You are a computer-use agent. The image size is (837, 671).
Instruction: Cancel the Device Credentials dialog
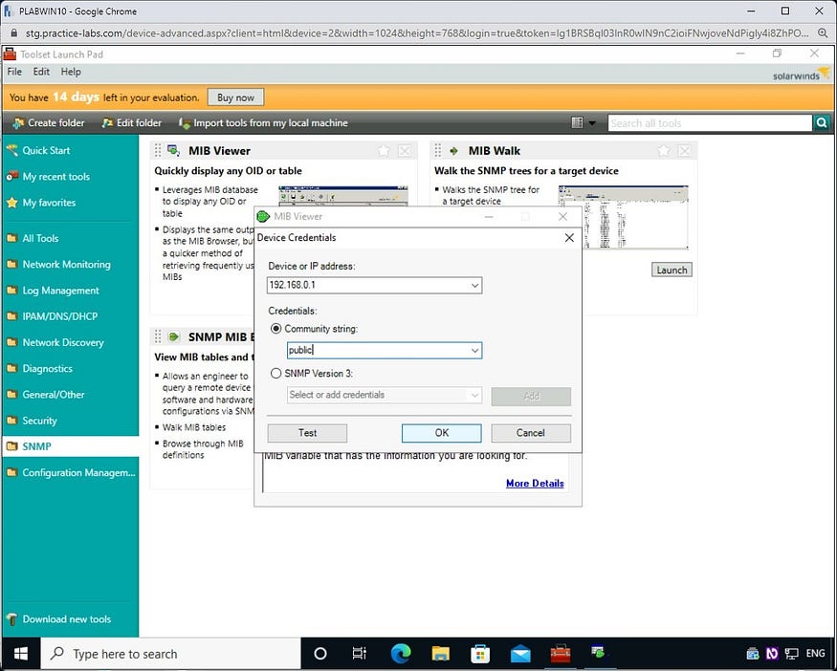531,433
